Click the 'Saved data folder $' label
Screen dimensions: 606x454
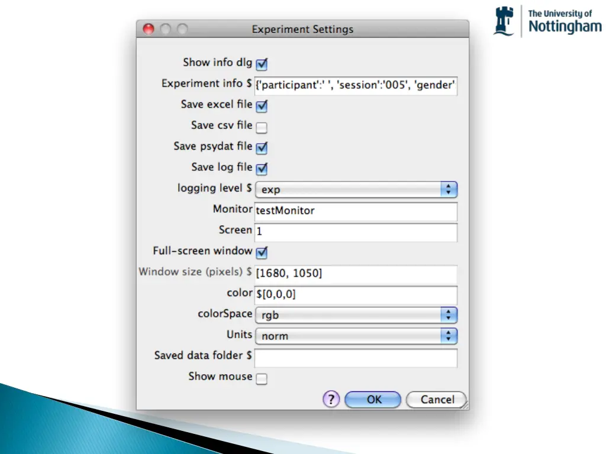pyautogui.click(x=203, y=355)
